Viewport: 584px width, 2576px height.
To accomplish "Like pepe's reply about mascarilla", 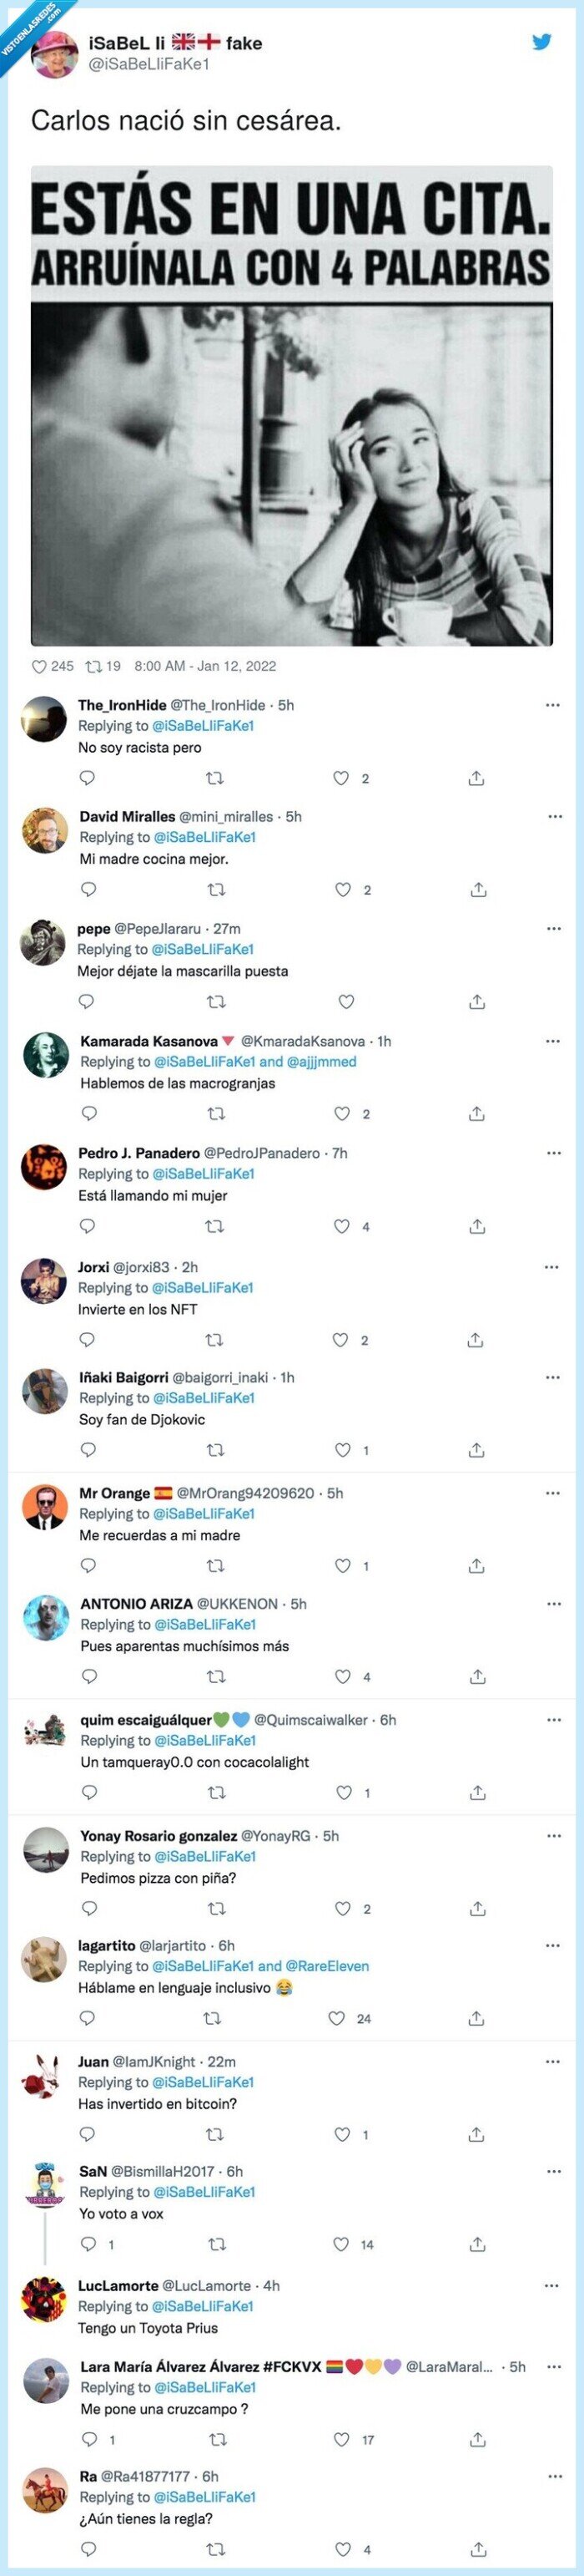I will [x=345, y=1002].
